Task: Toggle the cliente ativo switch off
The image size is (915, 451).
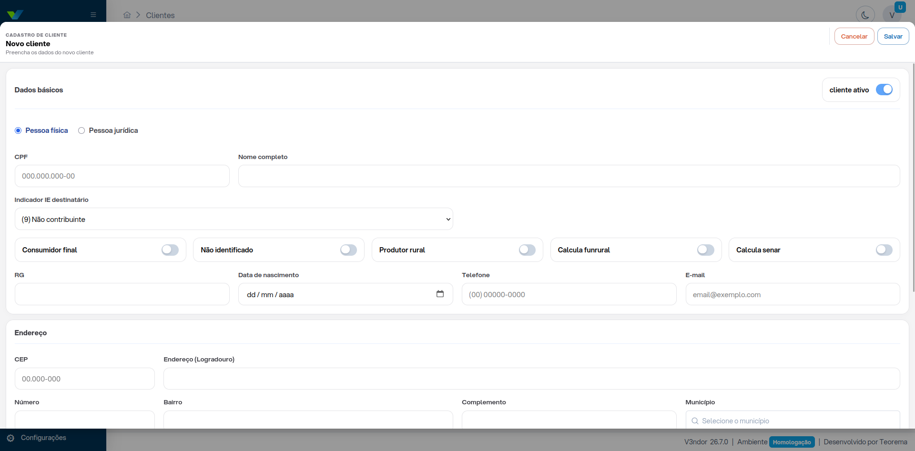Action: 884,90
